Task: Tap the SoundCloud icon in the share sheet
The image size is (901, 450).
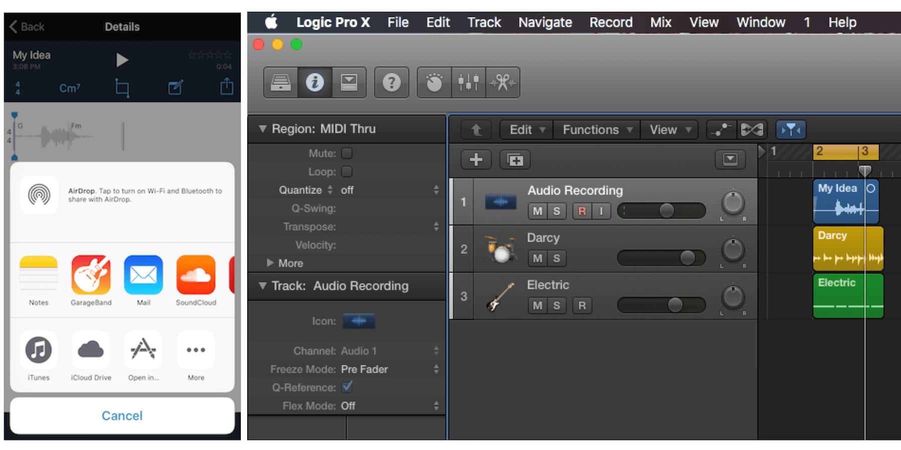Action: tap(195, 275)
